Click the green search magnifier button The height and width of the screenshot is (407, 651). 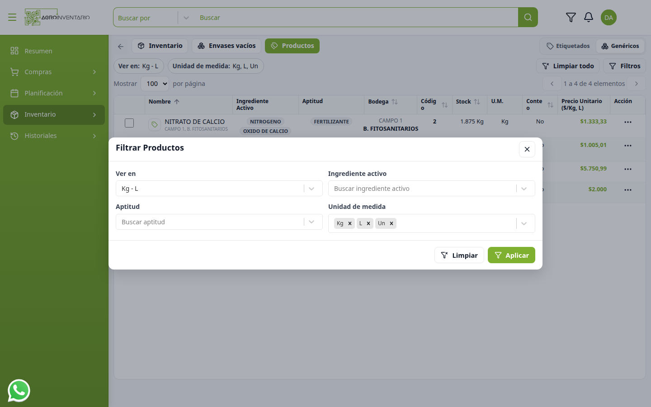(528, 18)
